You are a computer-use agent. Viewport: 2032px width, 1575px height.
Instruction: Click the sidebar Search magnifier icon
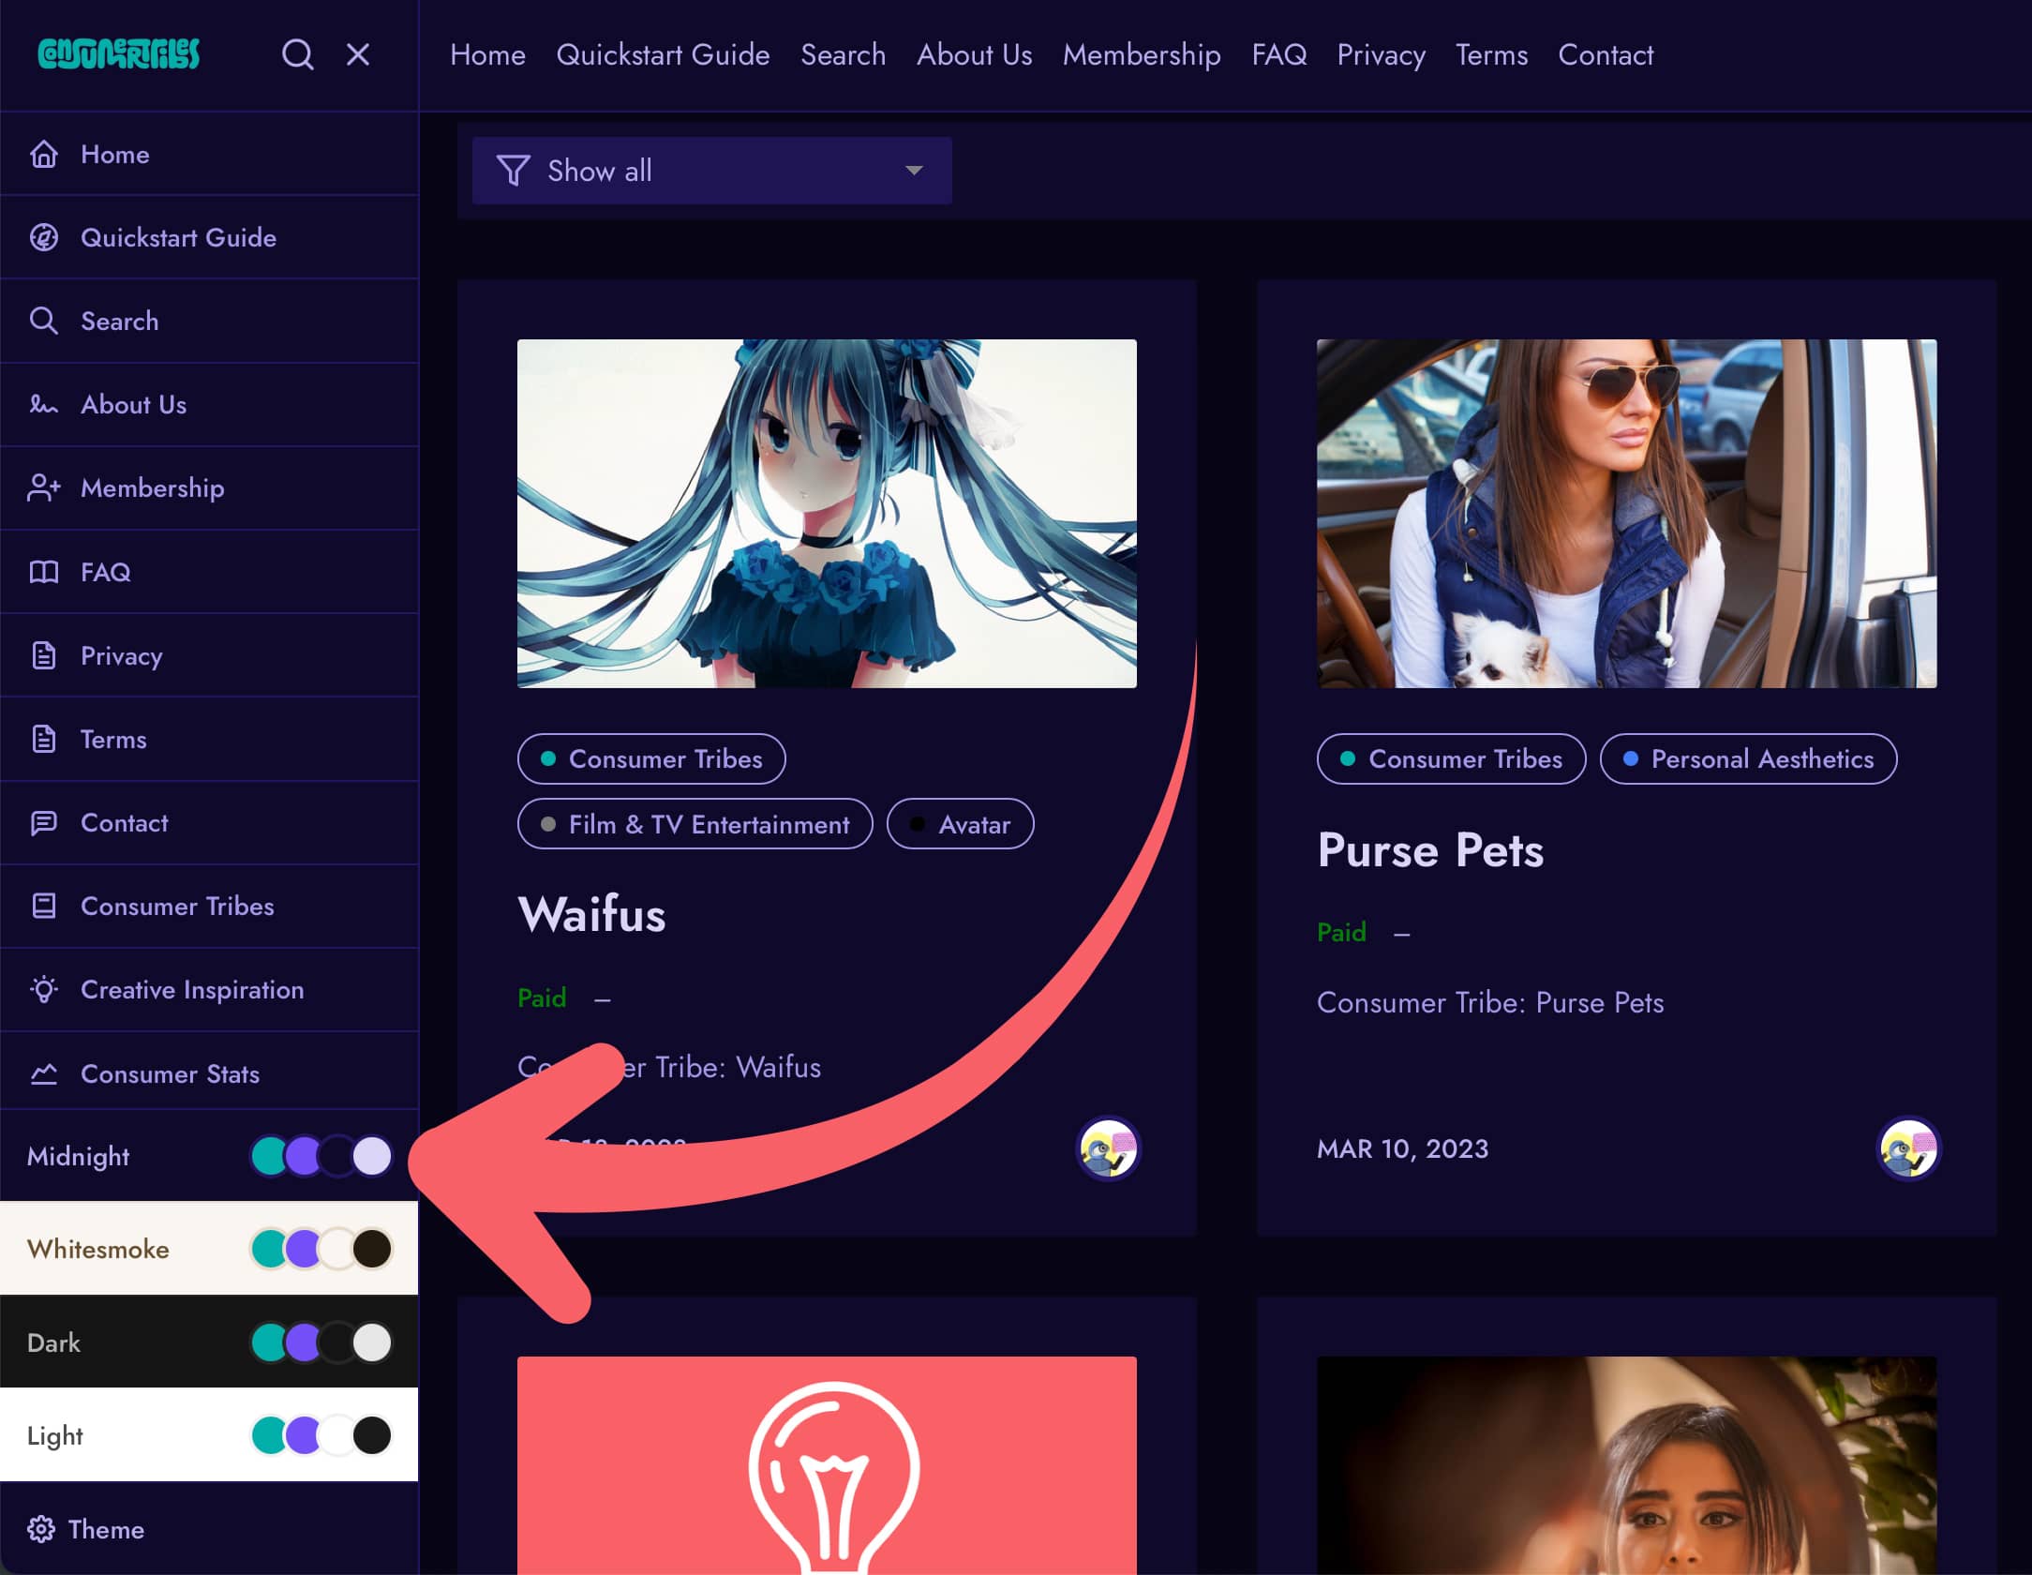(44, 321)
